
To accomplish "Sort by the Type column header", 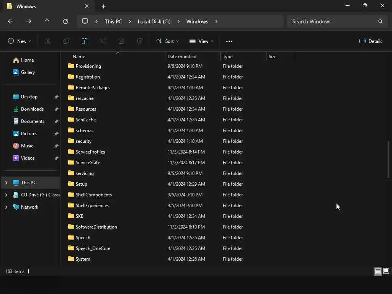I will (x=243, y=57).
